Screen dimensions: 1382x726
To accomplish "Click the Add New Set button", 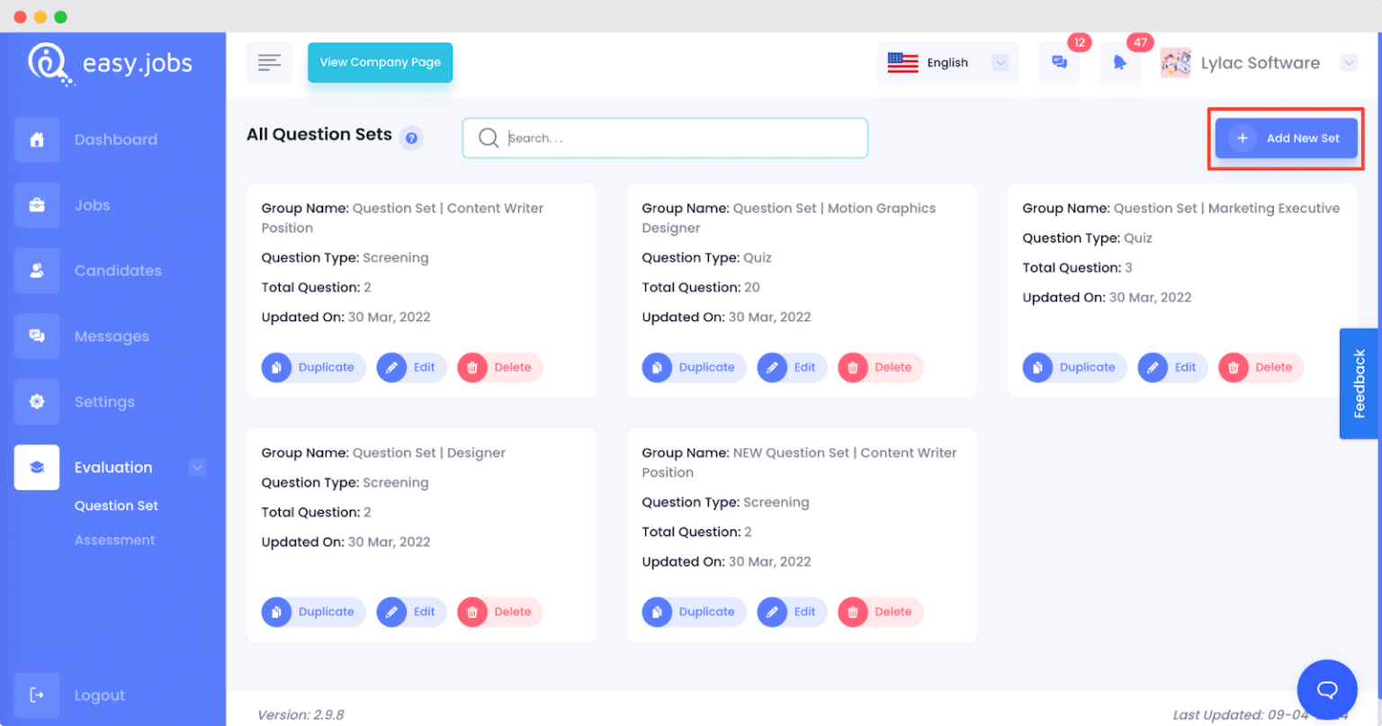I will click(1286, 138).
